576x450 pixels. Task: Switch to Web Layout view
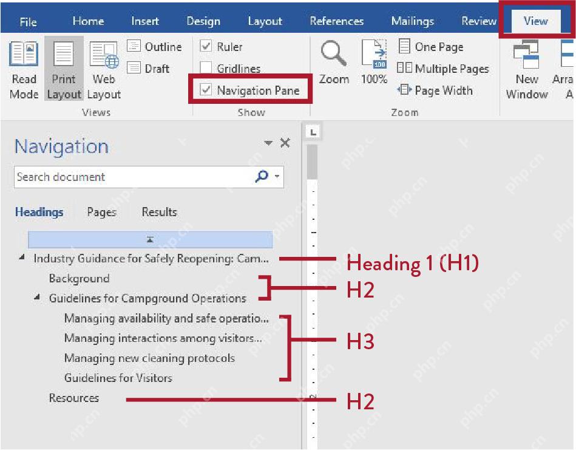(x=104, y=70)
